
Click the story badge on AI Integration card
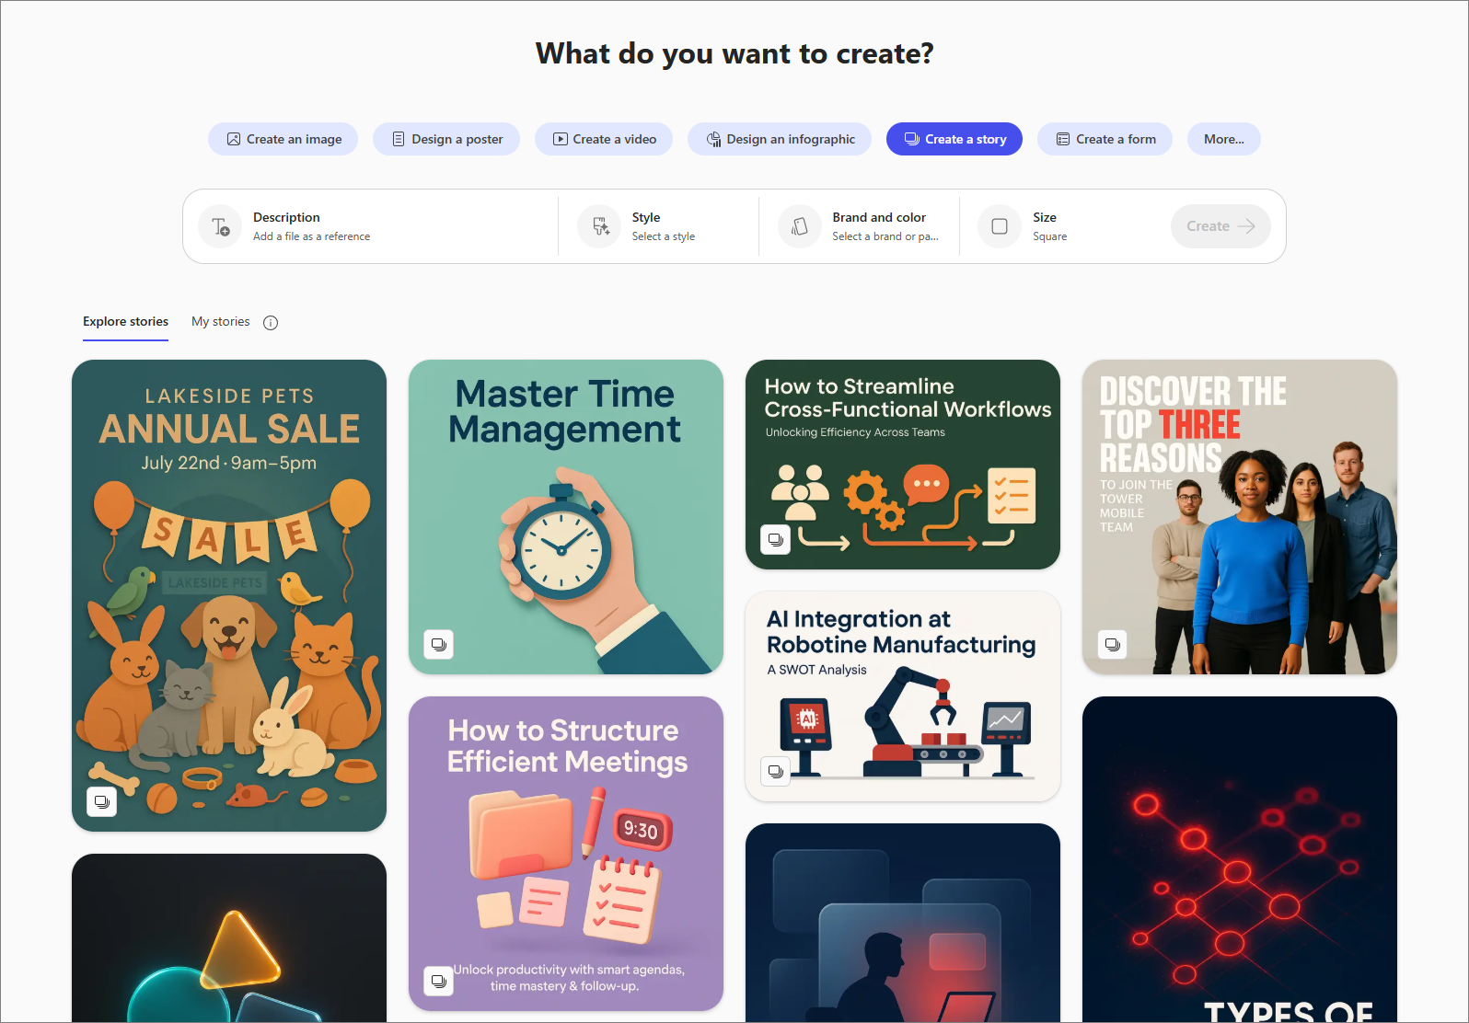(776, 772)
